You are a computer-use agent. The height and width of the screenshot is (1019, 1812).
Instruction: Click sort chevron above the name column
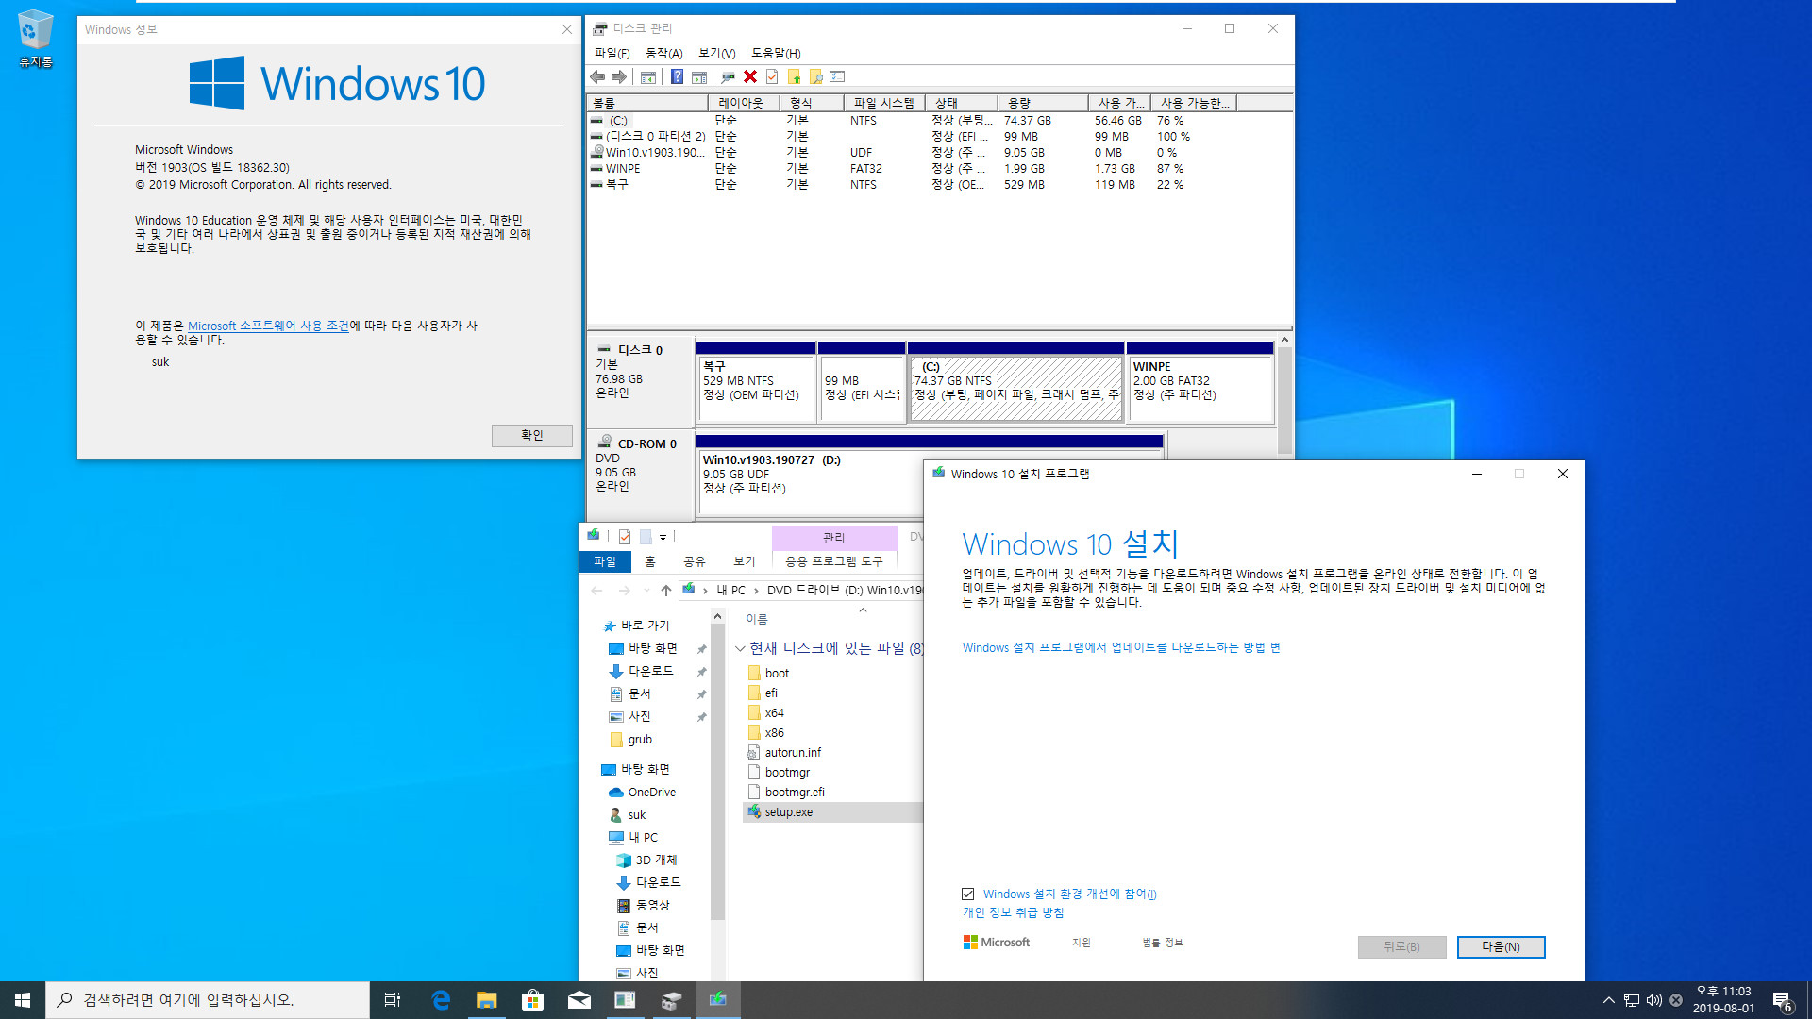coord(863,610)
